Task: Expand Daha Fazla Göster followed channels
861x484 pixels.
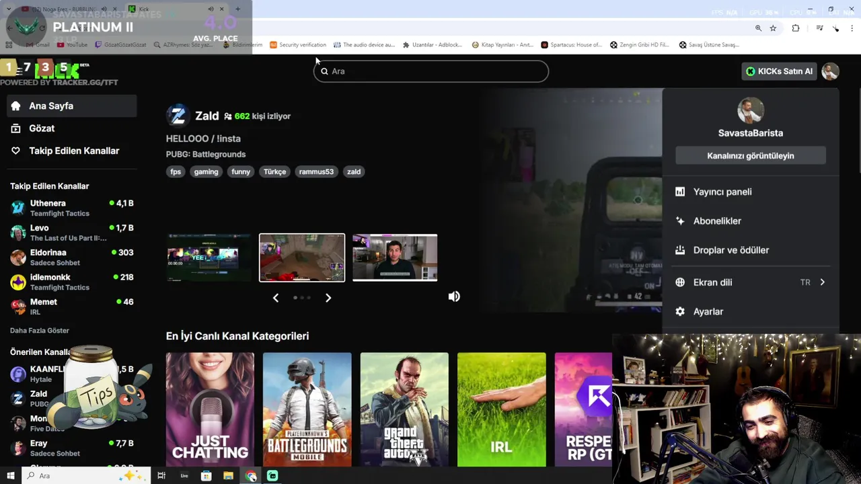Action: (40, 331)
